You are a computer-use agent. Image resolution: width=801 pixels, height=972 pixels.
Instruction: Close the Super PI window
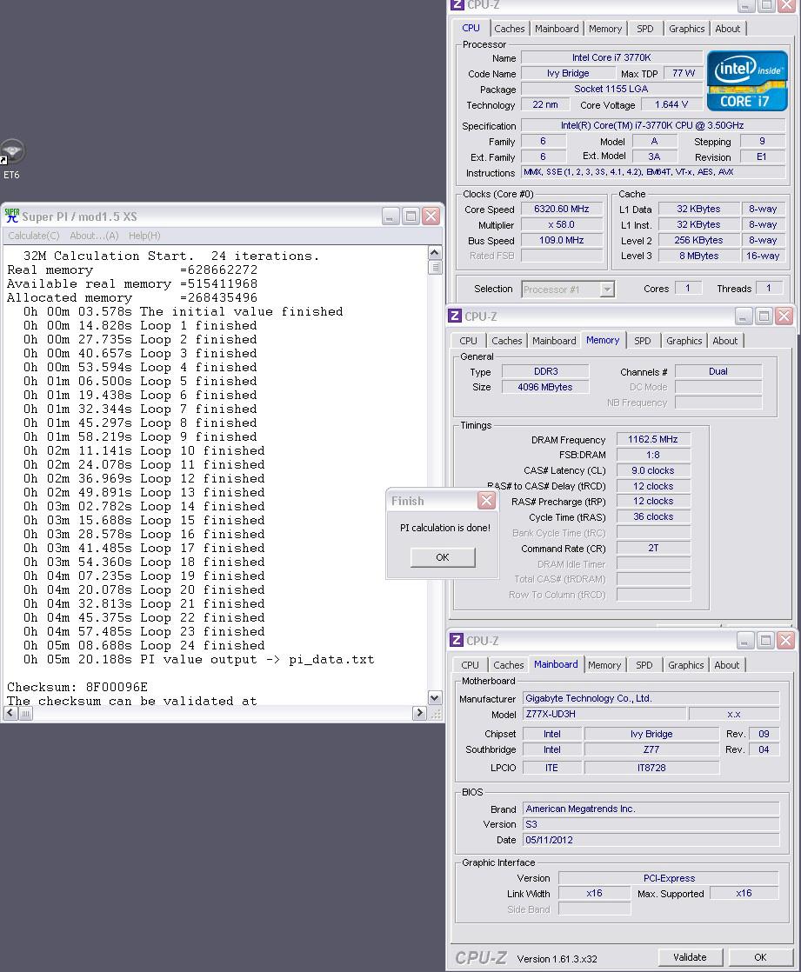click(431, 216)
